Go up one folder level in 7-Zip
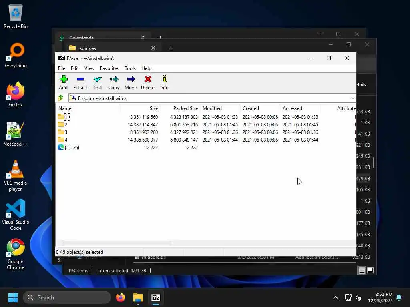This screenshot has height=307, width=410. click(x=61, y=98)
